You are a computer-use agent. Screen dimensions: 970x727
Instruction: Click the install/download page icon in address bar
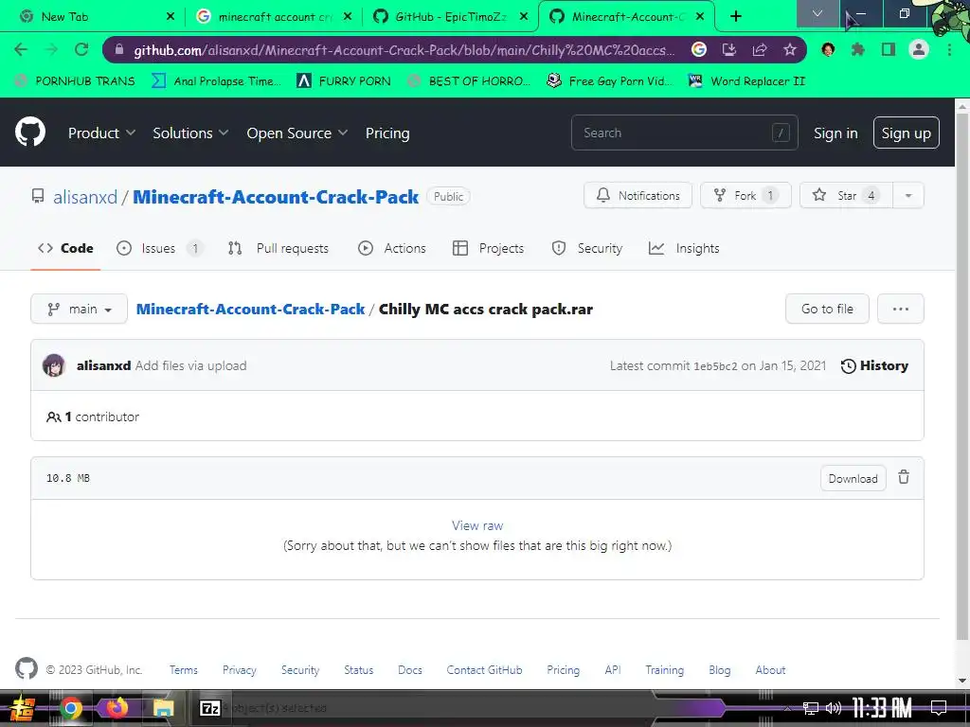pos(729,49)
